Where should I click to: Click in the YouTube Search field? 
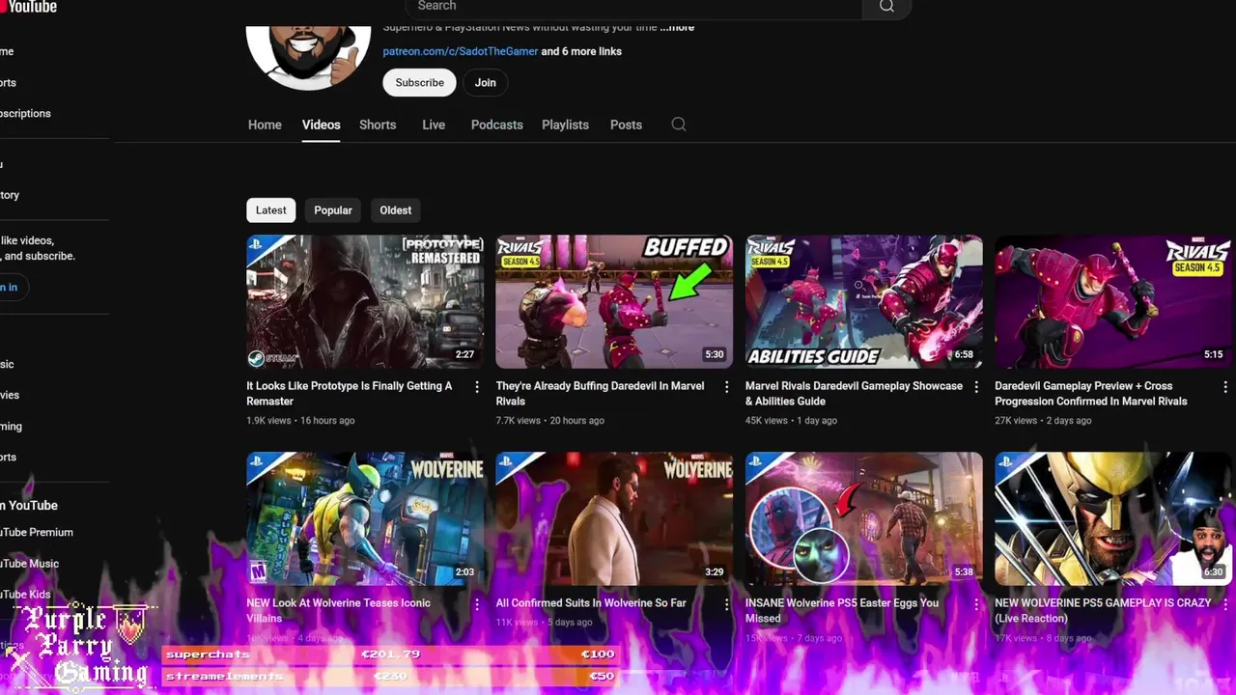pyautogui.click(x=633, y=7)
